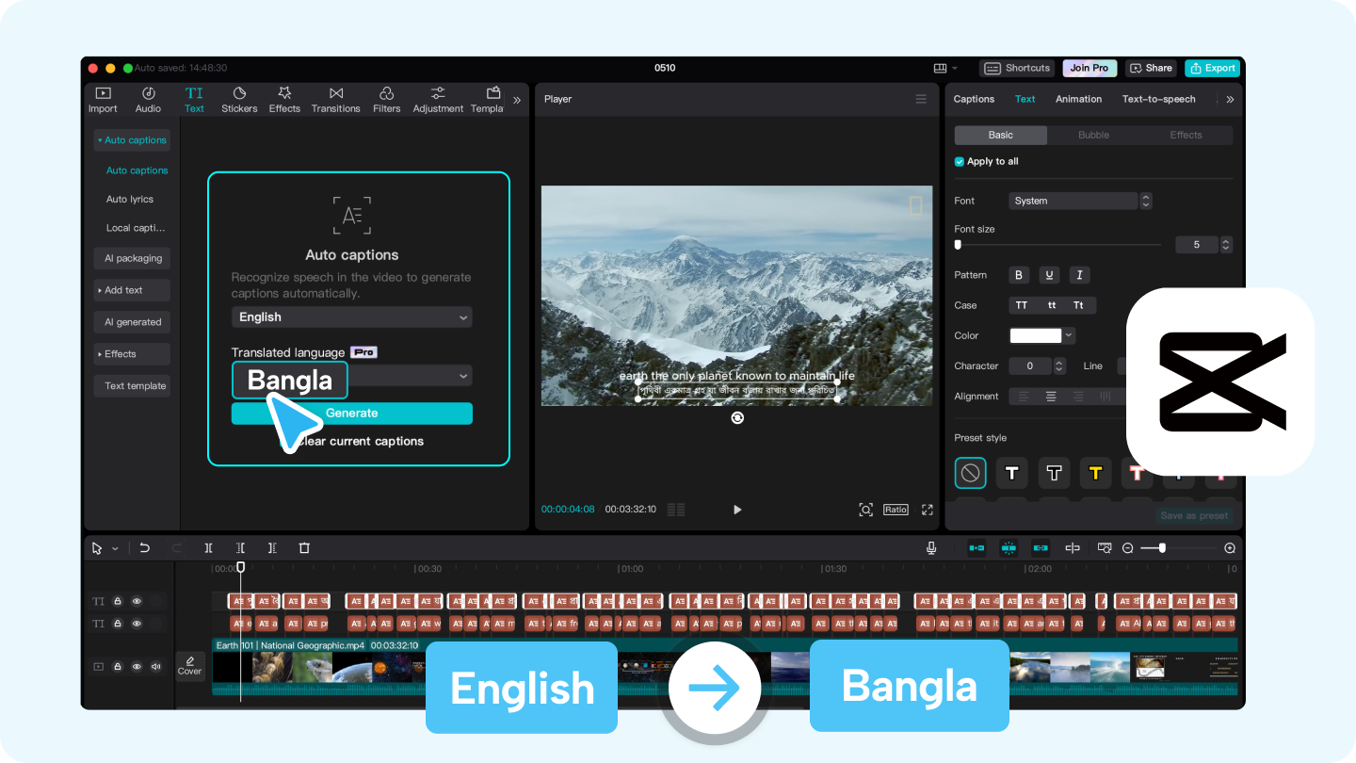Toggle visibility of the video track

click(x=137, y=667)
